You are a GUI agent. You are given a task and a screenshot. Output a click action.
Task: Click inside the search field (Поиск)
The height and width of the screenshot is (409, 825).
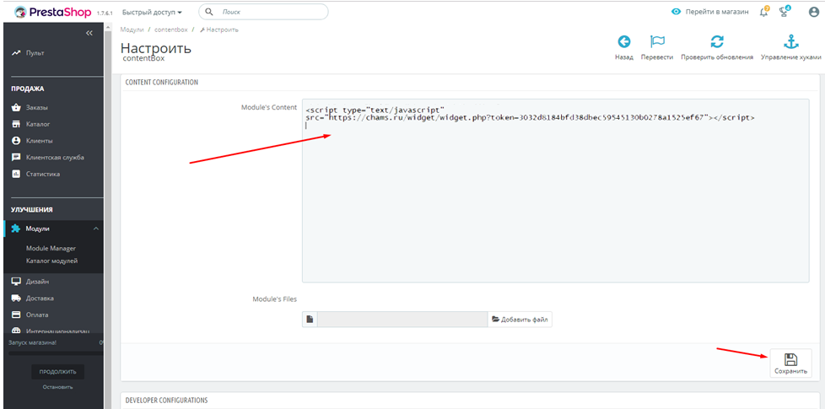pos(268,13)
